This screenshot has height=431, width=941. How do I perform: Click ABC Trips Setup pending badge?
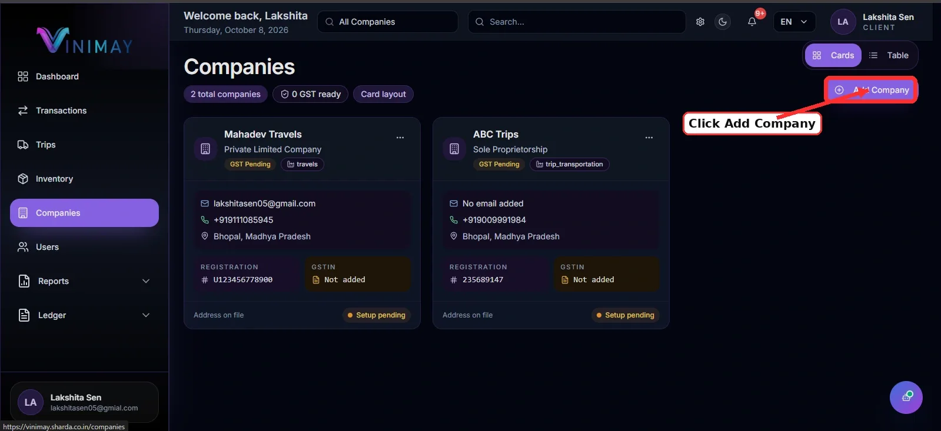coord(626,315)
